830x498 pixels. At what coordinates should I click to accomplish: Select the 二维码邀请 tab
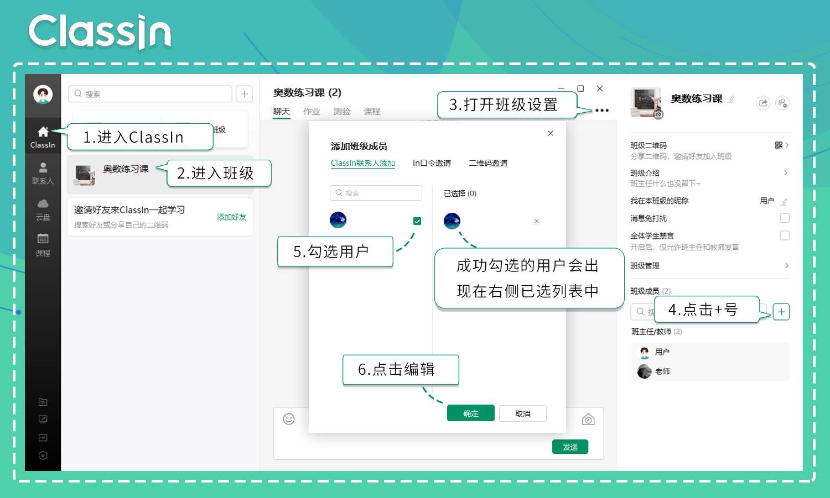tap(488, 163)
